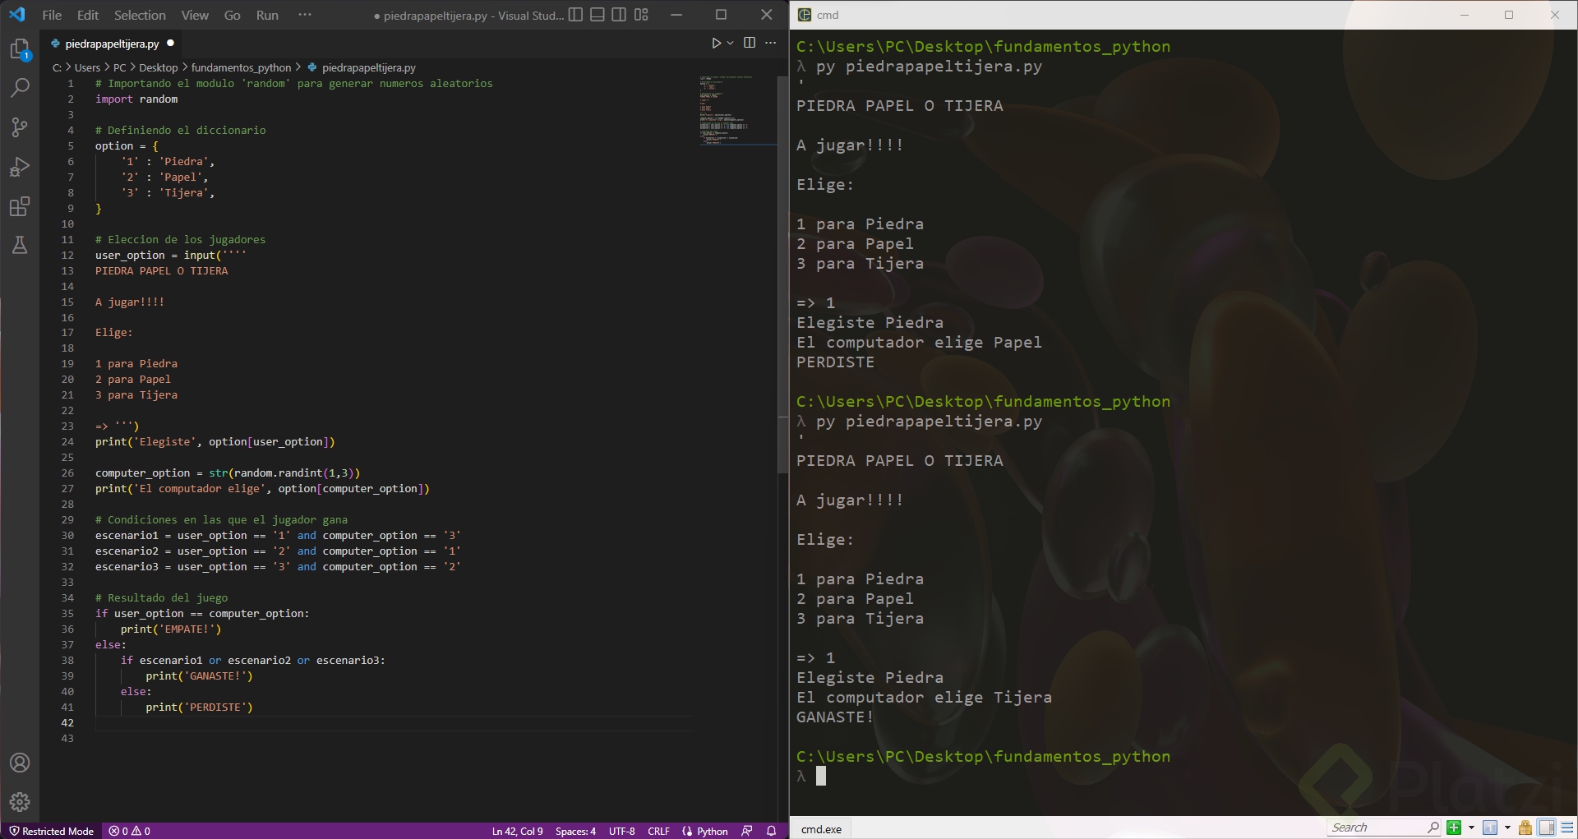Image resolution: width=1578 pixels, height=839 pixels.
Task: Click the Ln 42, Col 9 cursor position
Action: pos(518,831)
